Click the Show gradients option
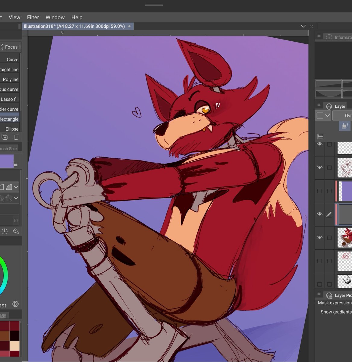Screen dimensions: 352x362 click(336, 312)
